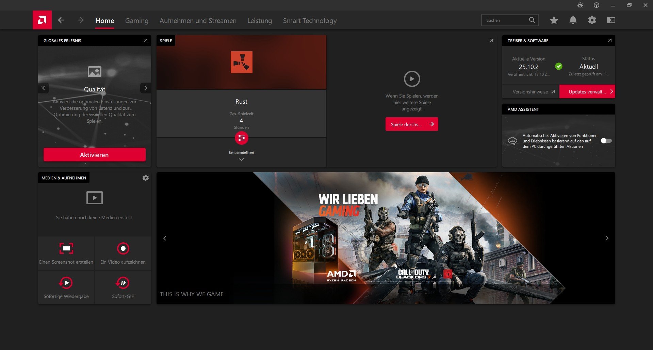
Task: Open the Rust game tile icon
Action: [x=242, y=62]
